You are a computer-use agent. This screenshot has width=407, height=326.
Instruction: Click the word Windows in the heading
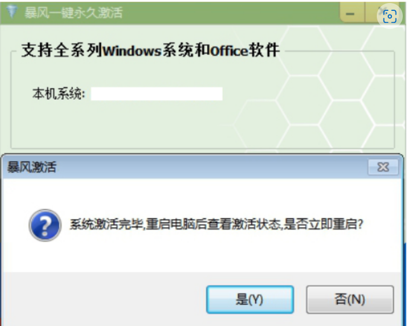coord(132,51)
